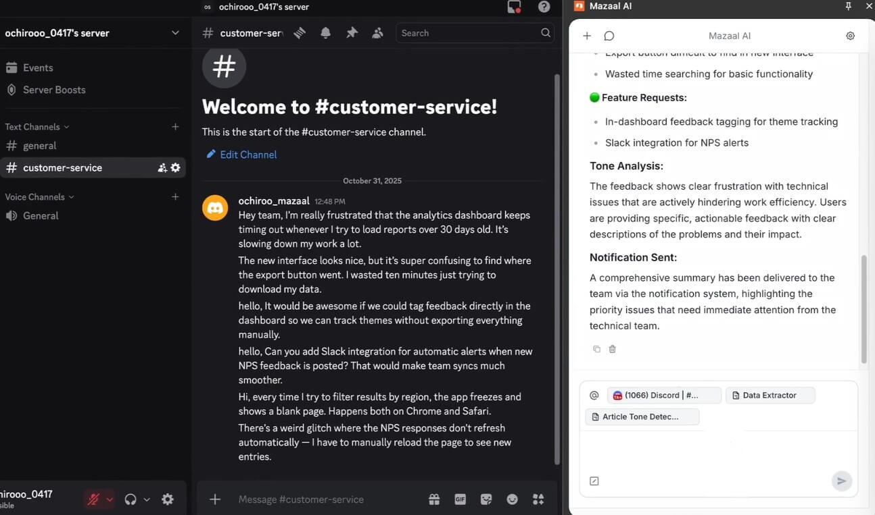This screenshot has width=875, height=515.
Task: Pin the Mazaal AI side panel
Action: (x=849, y=6)
